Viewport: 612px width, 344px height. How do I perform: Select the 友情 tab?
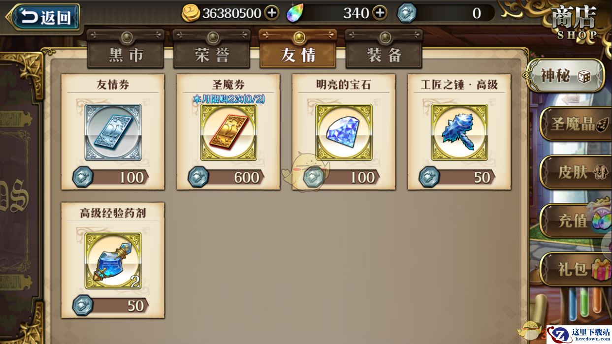tap(298, 55)
